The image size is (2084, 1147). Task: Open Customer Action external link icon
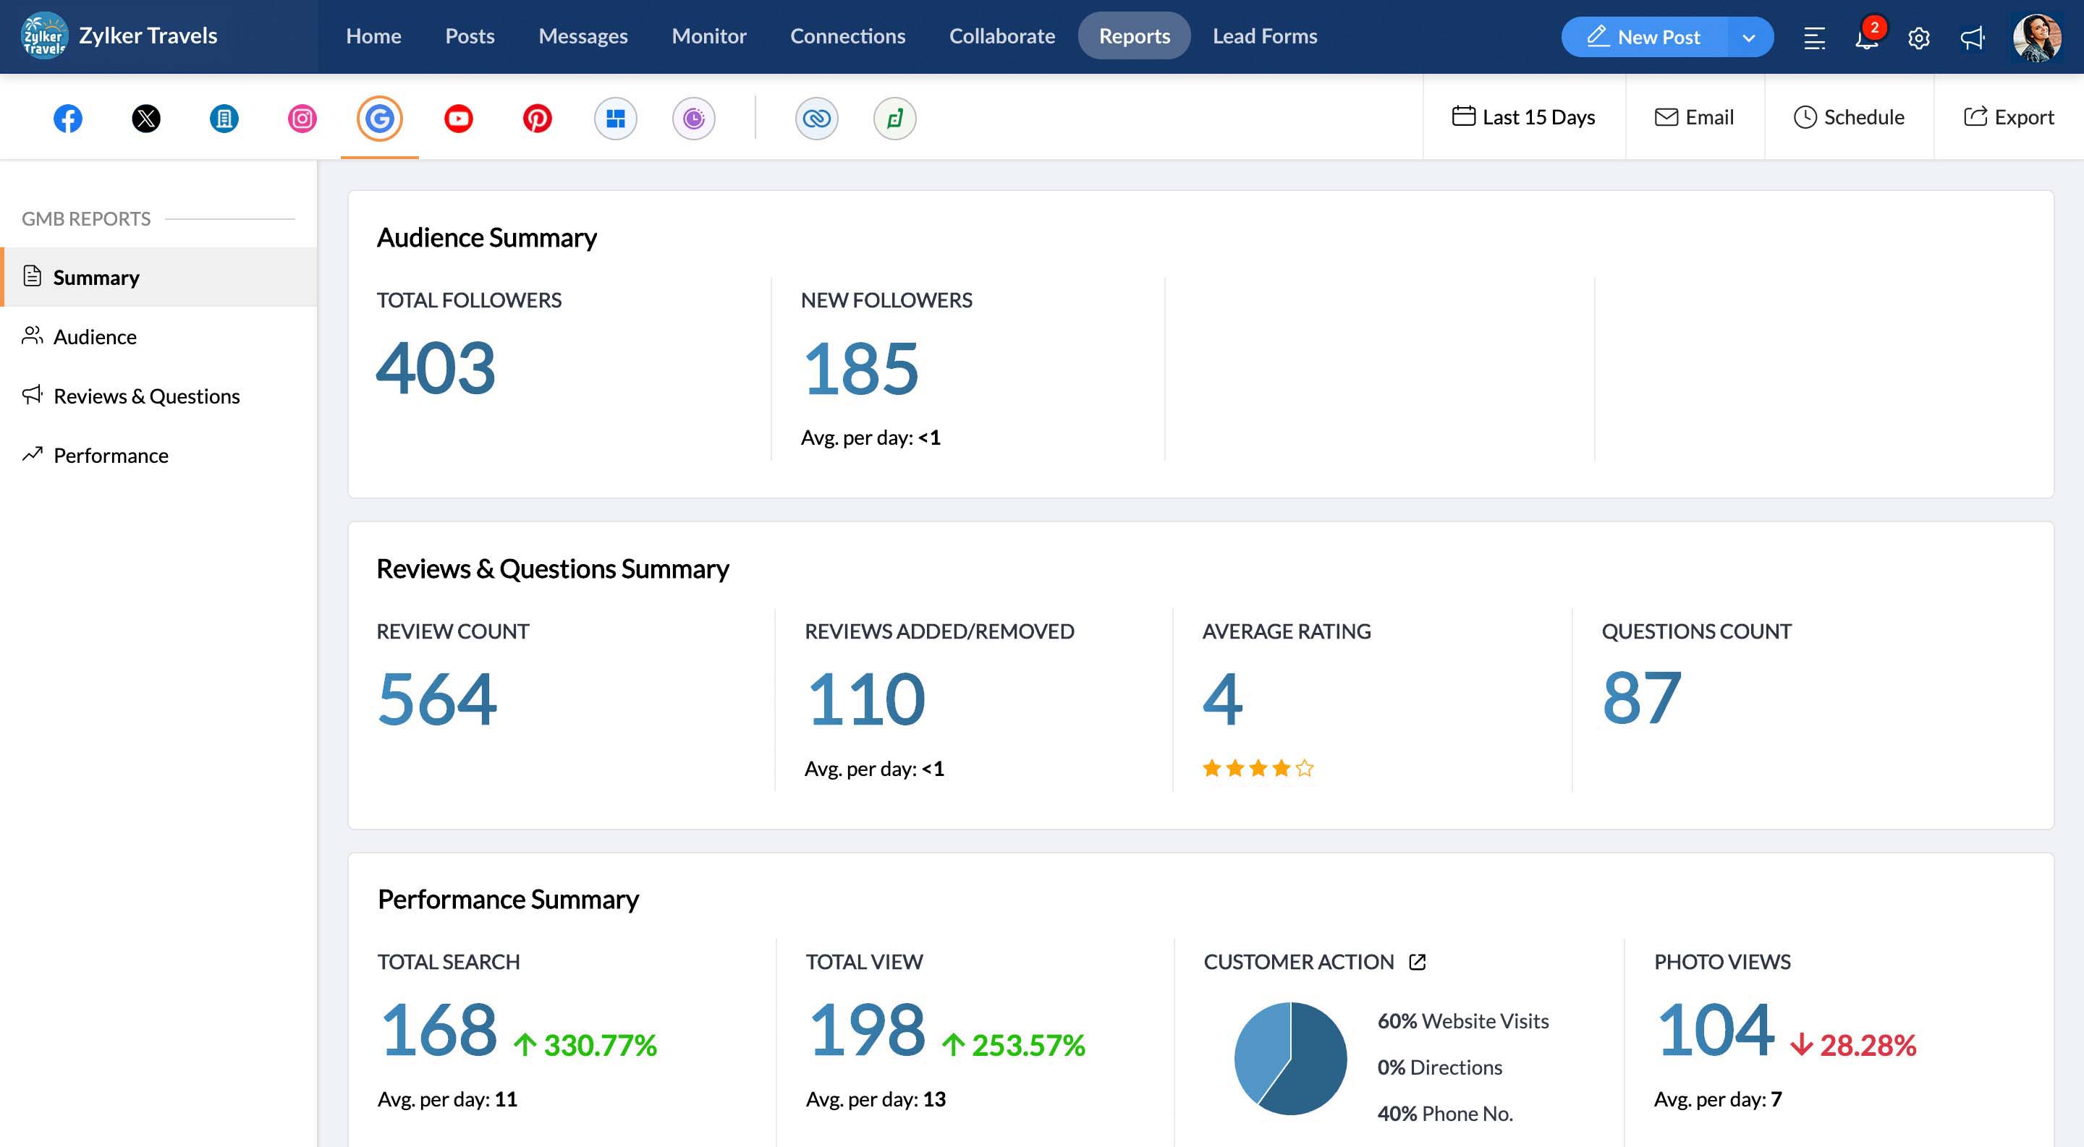coord(1418,962)
